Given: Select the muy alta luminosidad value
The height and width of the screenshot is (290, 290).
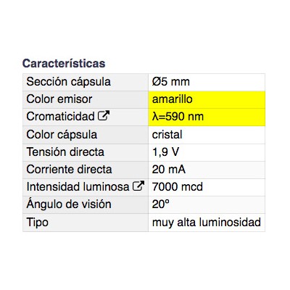Looking at the screenshot, I should pos(207,223).
